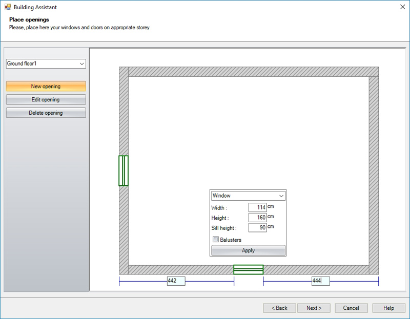Choose Edit opening in the left panel

point(46,100)
